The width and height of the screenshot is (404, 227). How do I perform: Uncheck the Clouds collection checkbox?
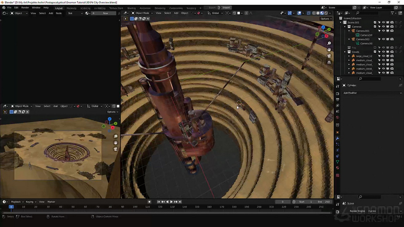375,52
